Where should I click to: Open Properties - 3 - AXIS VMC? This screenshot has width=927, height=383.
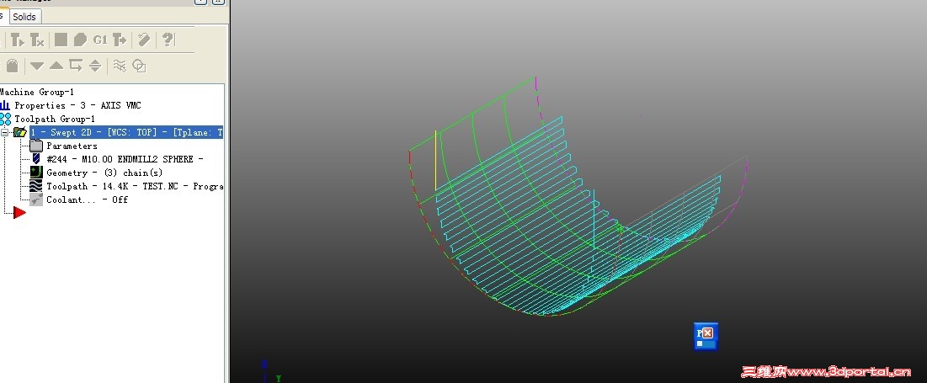pos(77,105)
